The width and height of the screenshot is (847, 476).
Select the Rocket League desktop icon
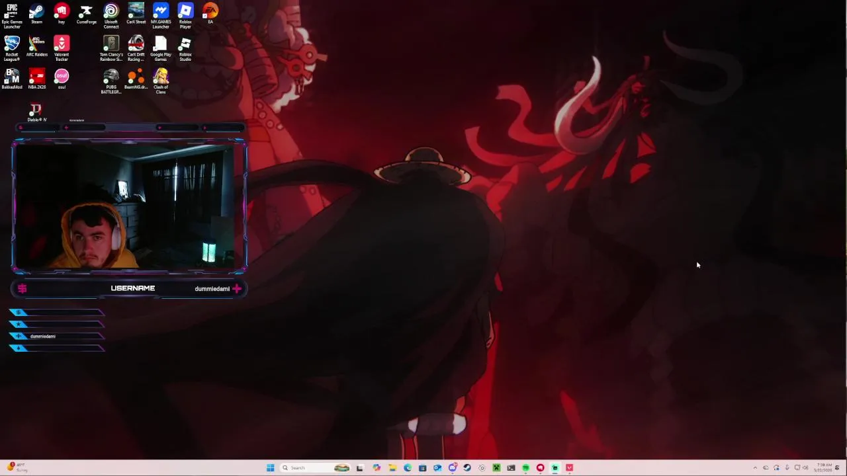(12, 49)
